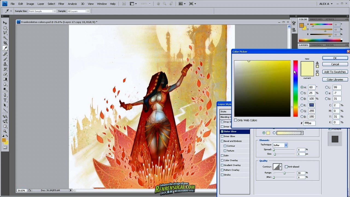Click the foreground color swatch in toolbox
Image resolution: width=350 pixels, height=197 pixels.
[4, 140]
